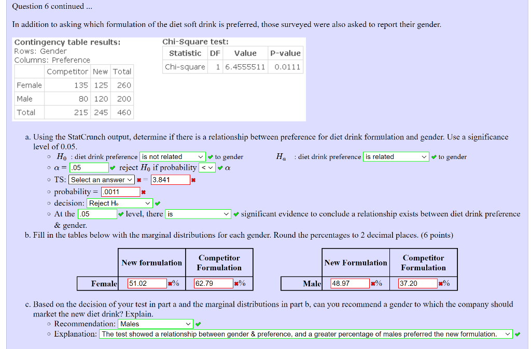Click the red X icon after 3.841 field
531x349 pixels.
point(193,180)
